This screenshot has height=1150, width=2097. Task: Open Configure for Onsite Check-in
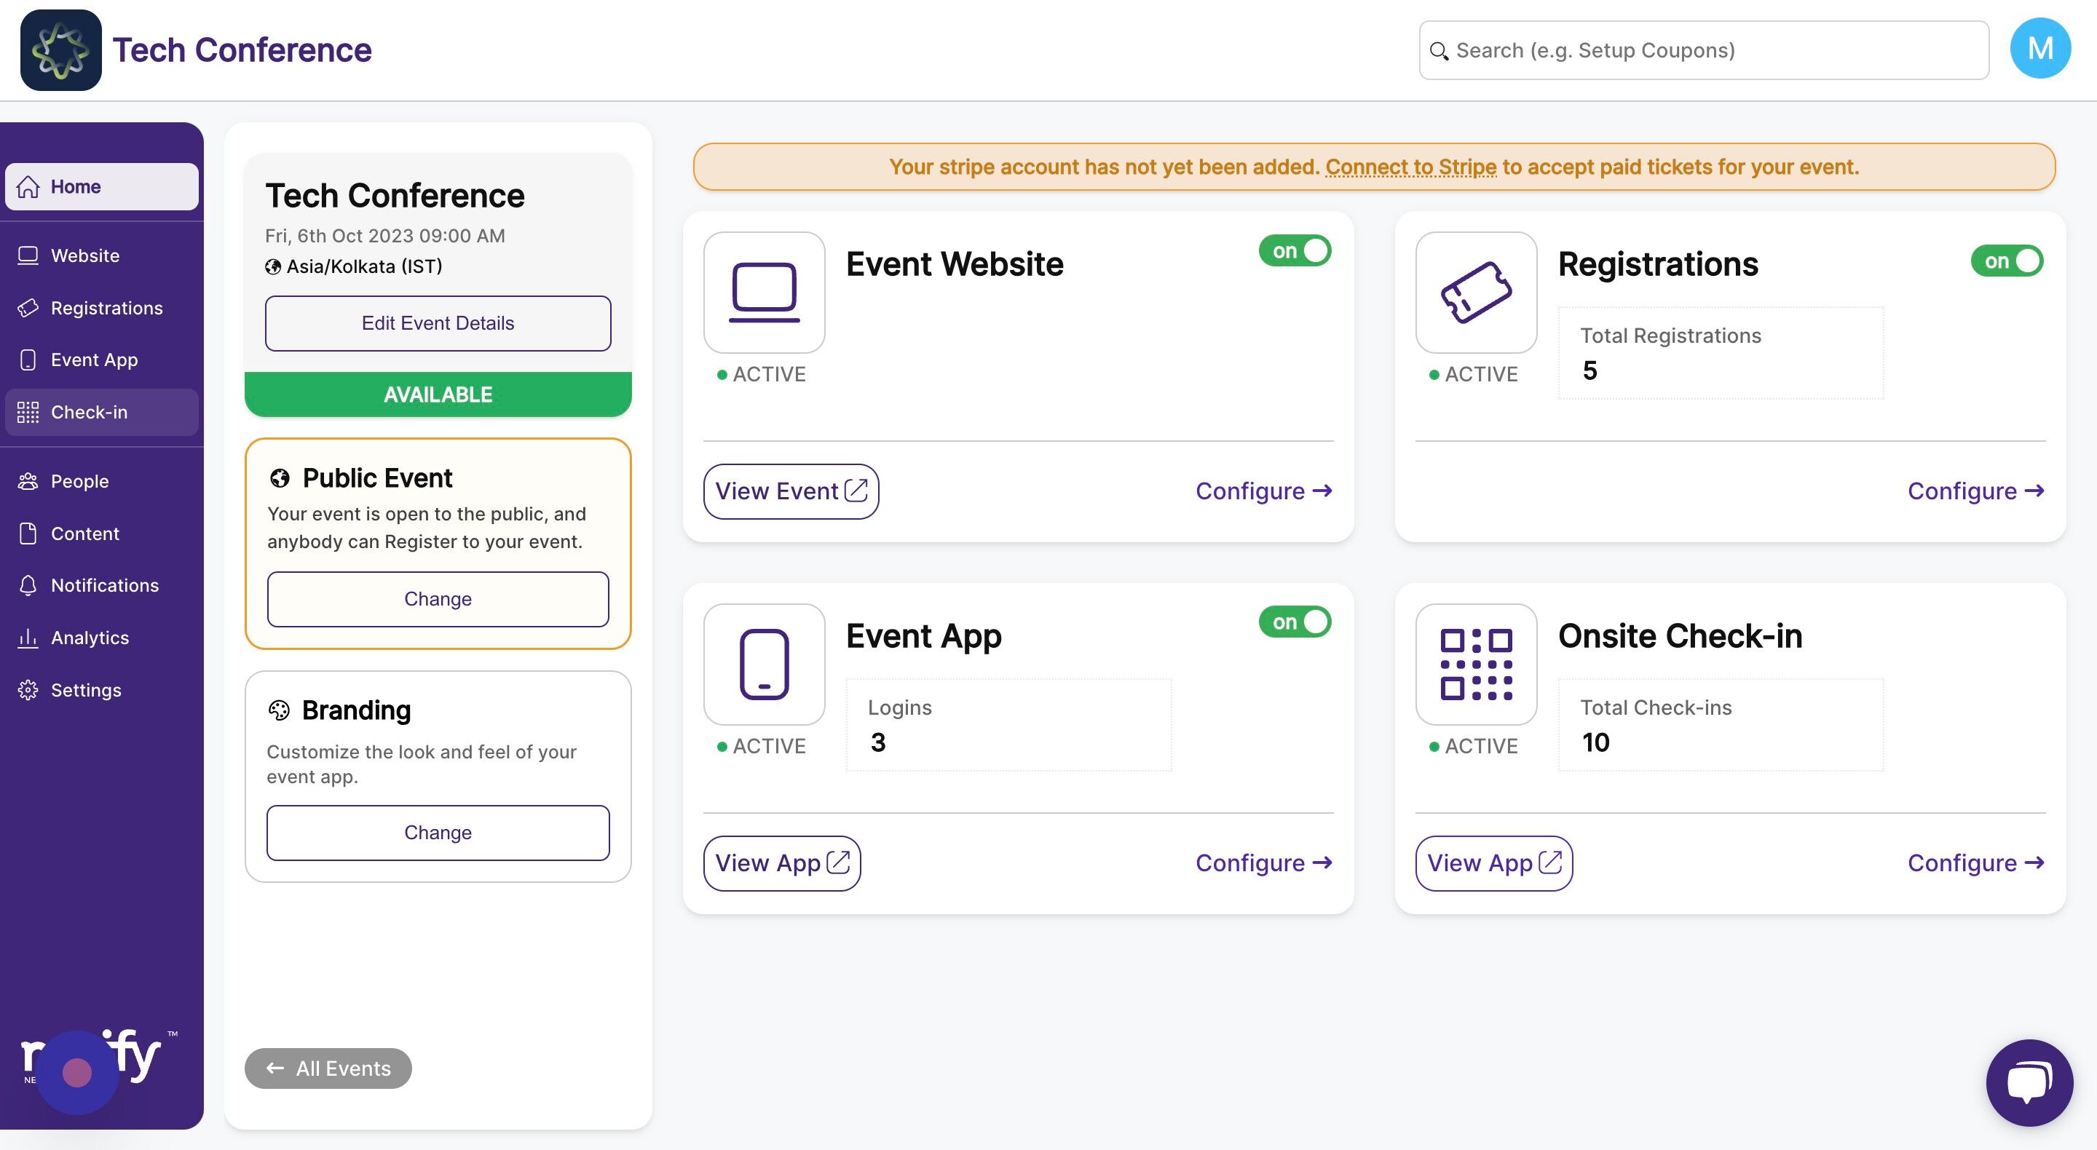(x=1975, y=862)
